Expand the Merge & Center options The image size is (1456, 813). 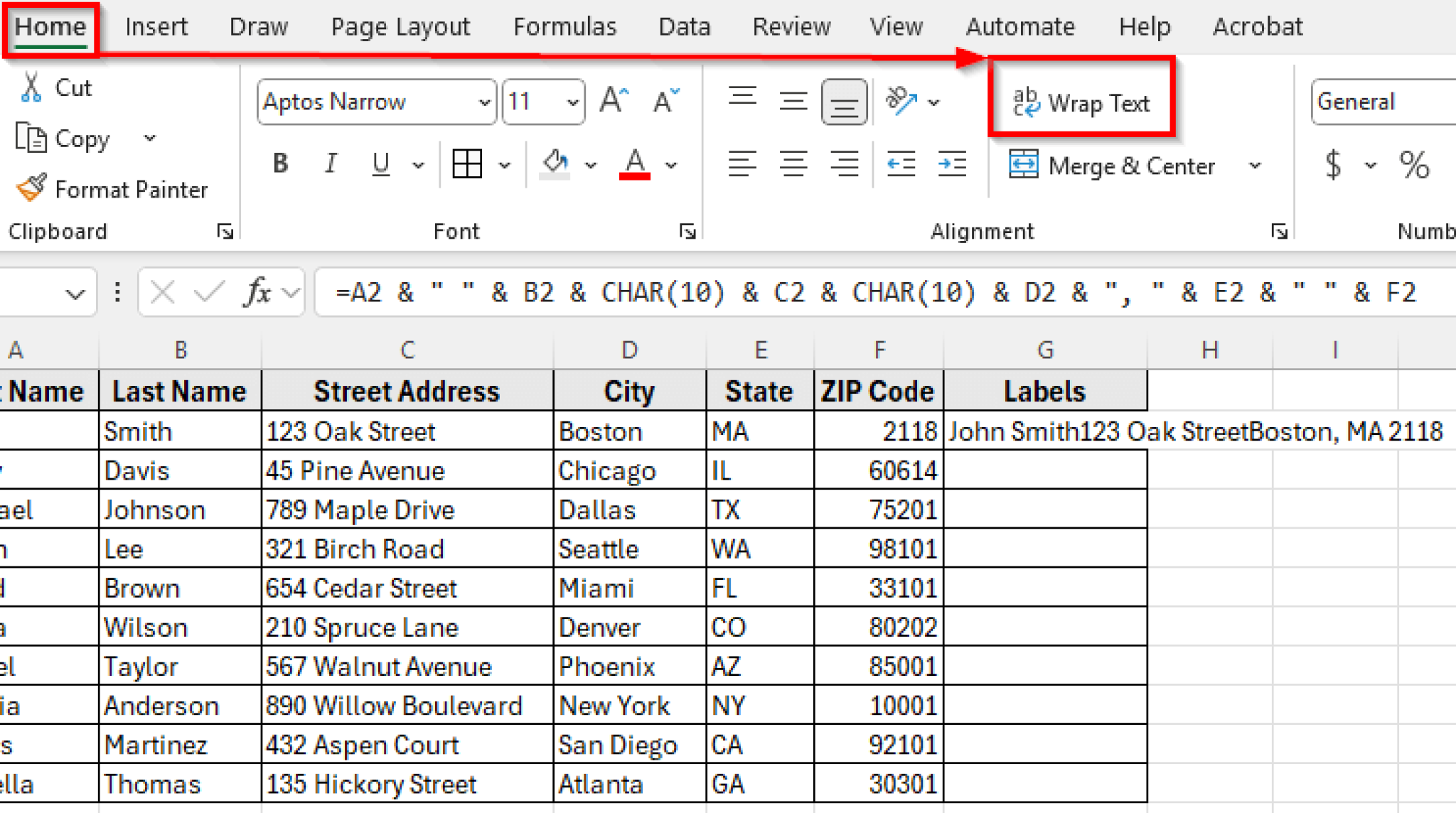[1256, 165]
